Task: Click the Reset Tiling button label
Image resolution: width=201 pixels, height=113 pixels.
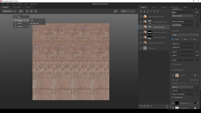Action: pyautogui.click(x=178, y=64)
